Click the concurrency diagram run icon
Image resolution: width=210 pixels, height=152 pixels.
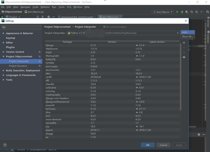pyautogui.click(x=197, y=12)
